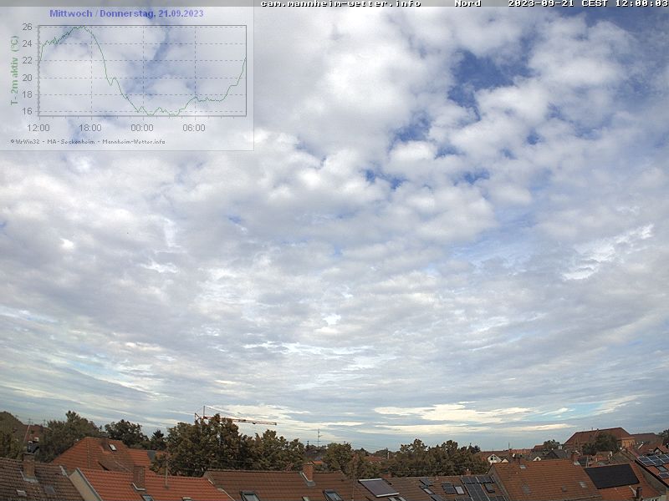Click the Mittwoch / Donnerstag chart title
Viewport: 669px width, 501px height.
[x=126, y=13]
